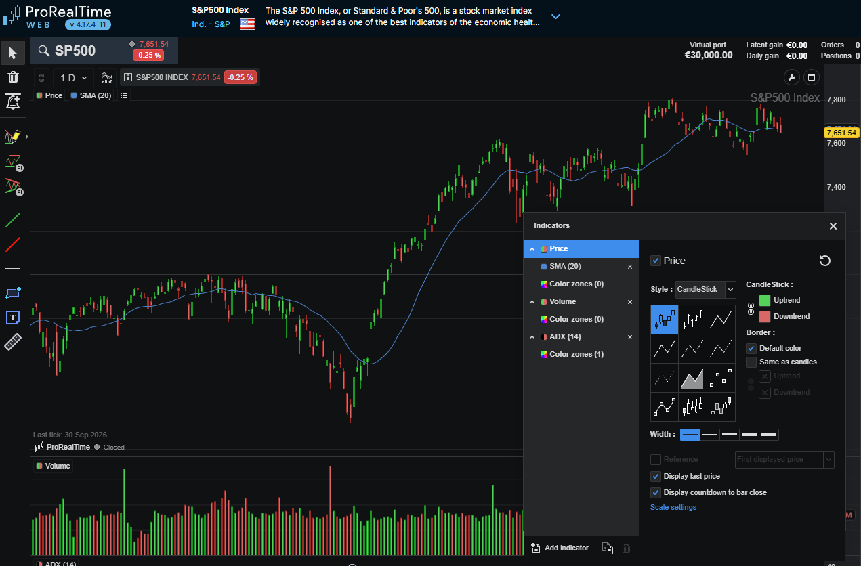861x566 pixels.
Task: Click the Volume panel label
Action: click(54, 466)
